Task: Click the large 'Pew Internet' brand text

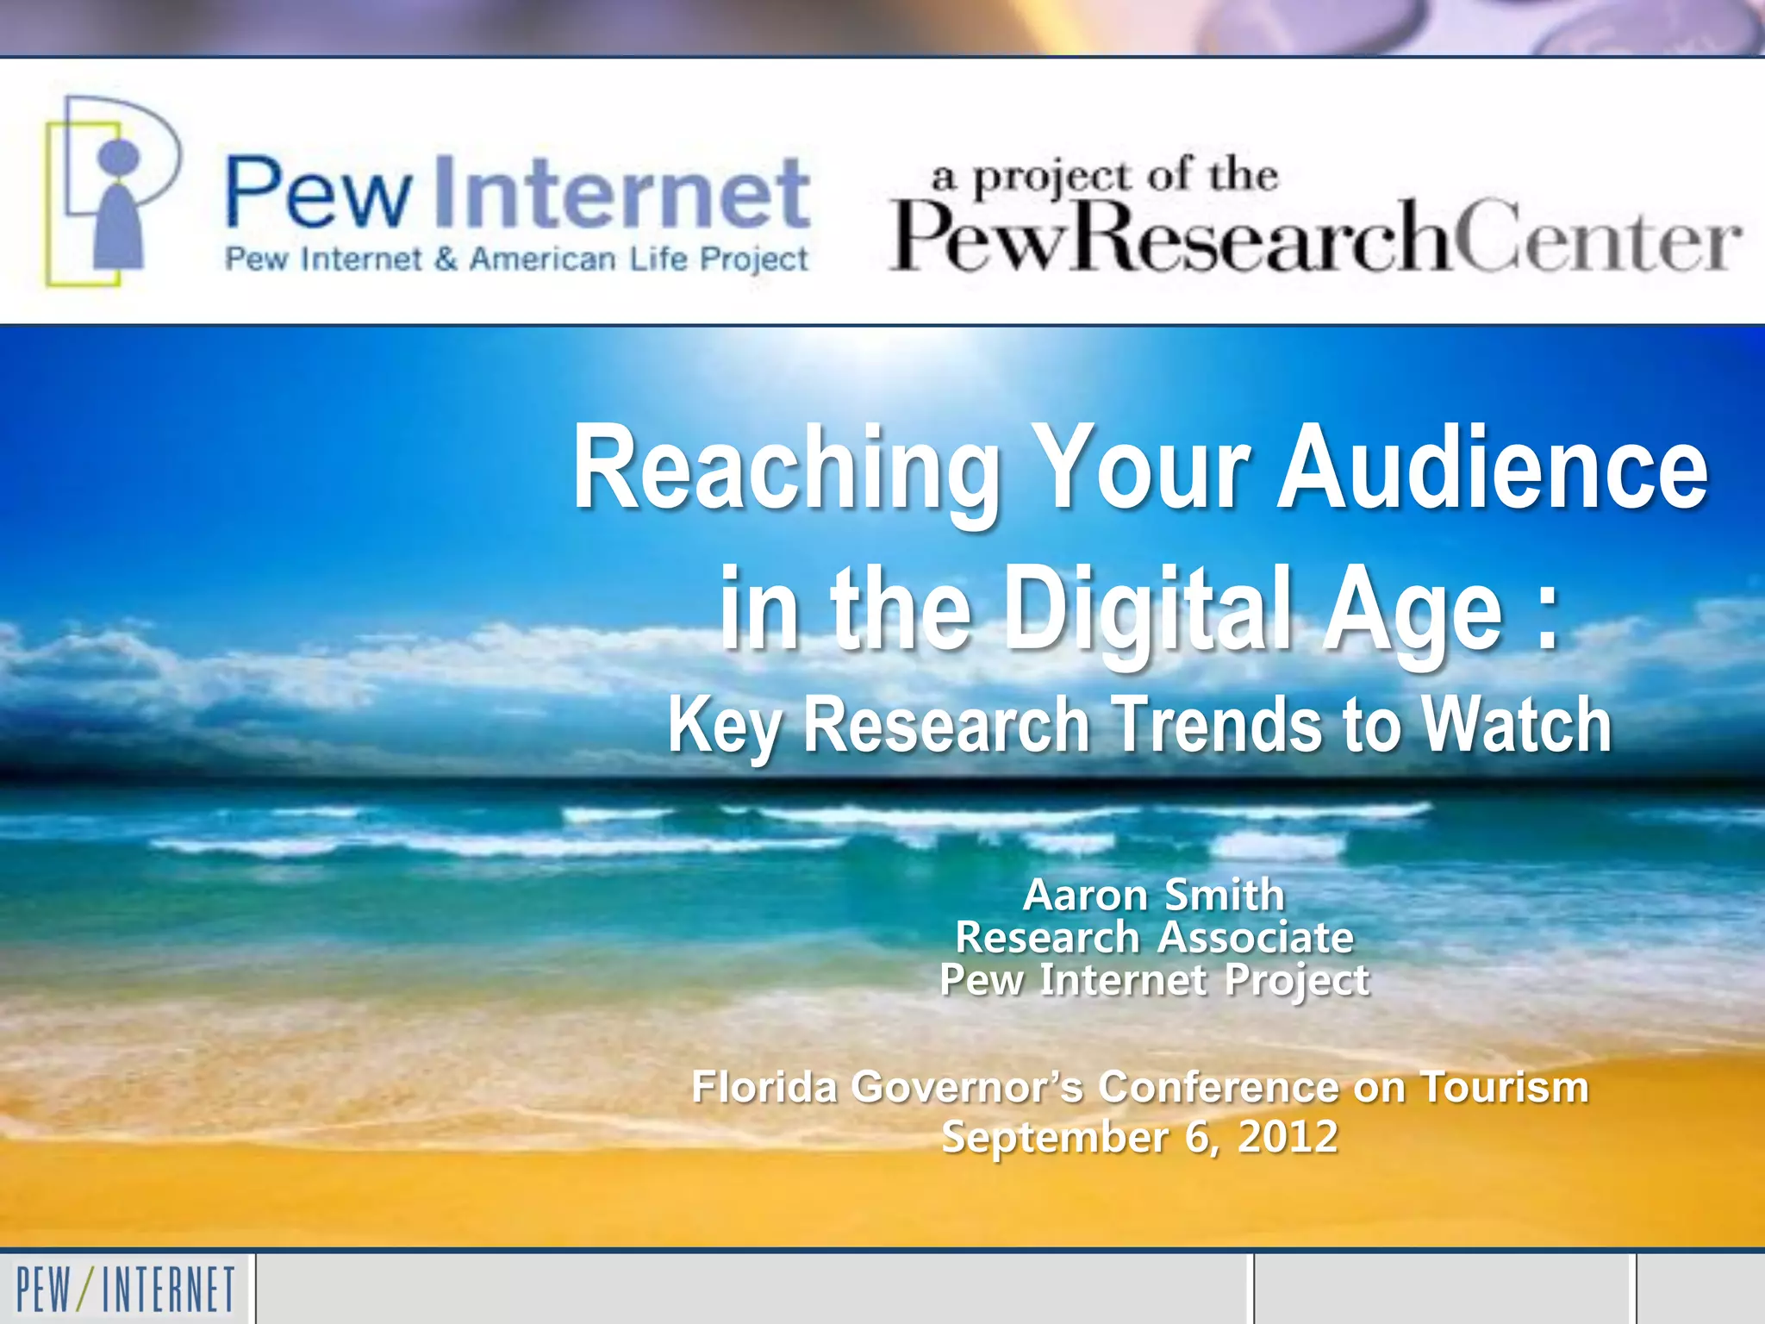Action: coord(517,193)
